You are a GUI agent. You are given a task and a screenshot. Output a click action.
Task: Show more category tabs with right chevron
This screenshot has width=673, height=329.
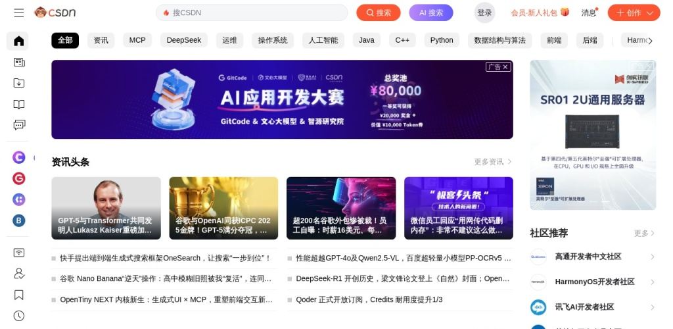coord(650,41)
